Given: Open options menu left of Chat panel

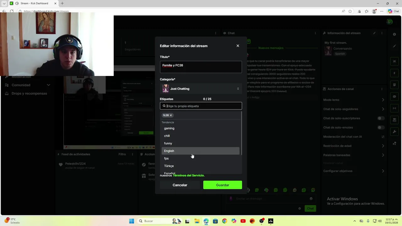Looking at the screenshot, I should tap(215, 33).
